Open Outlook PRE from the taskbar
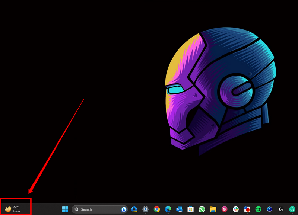The height and width of the screenshot is (215, 298). pos(179,209)
